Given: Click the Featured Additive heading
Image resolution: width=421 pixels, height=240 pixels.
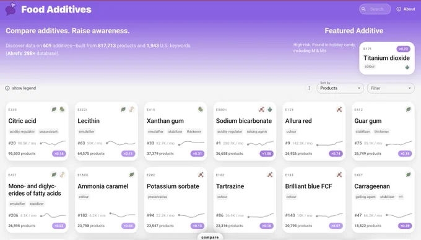Looking at the screenshot, I should (x=354, y=31).
